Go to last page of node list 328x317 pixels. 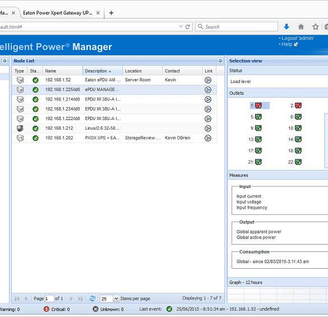point(80,298)
